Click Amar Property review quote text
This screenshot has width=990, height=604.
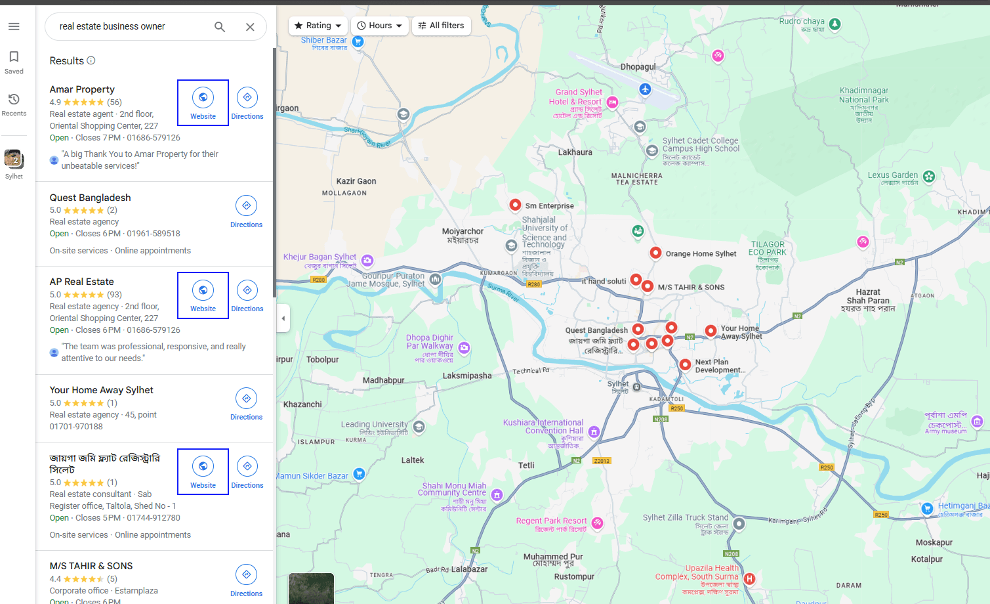coord(140,160)
